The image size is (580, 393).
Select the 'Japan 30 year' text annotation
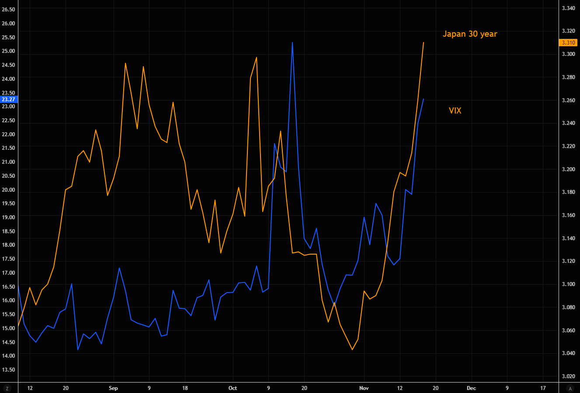(470, 34)
